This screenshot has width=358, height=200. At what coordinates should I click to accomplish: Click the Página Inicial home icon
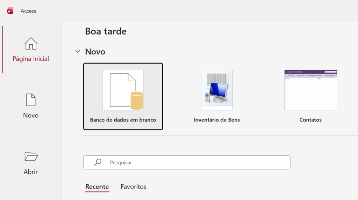pyautogui.click(x=31, y=44)
